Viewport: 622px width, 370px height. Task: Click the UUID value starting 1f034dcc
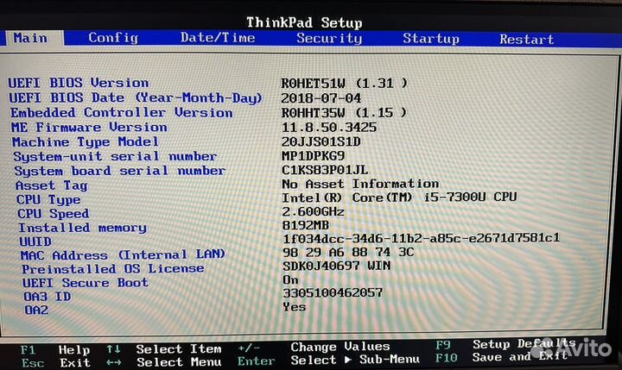click(422, 238)
